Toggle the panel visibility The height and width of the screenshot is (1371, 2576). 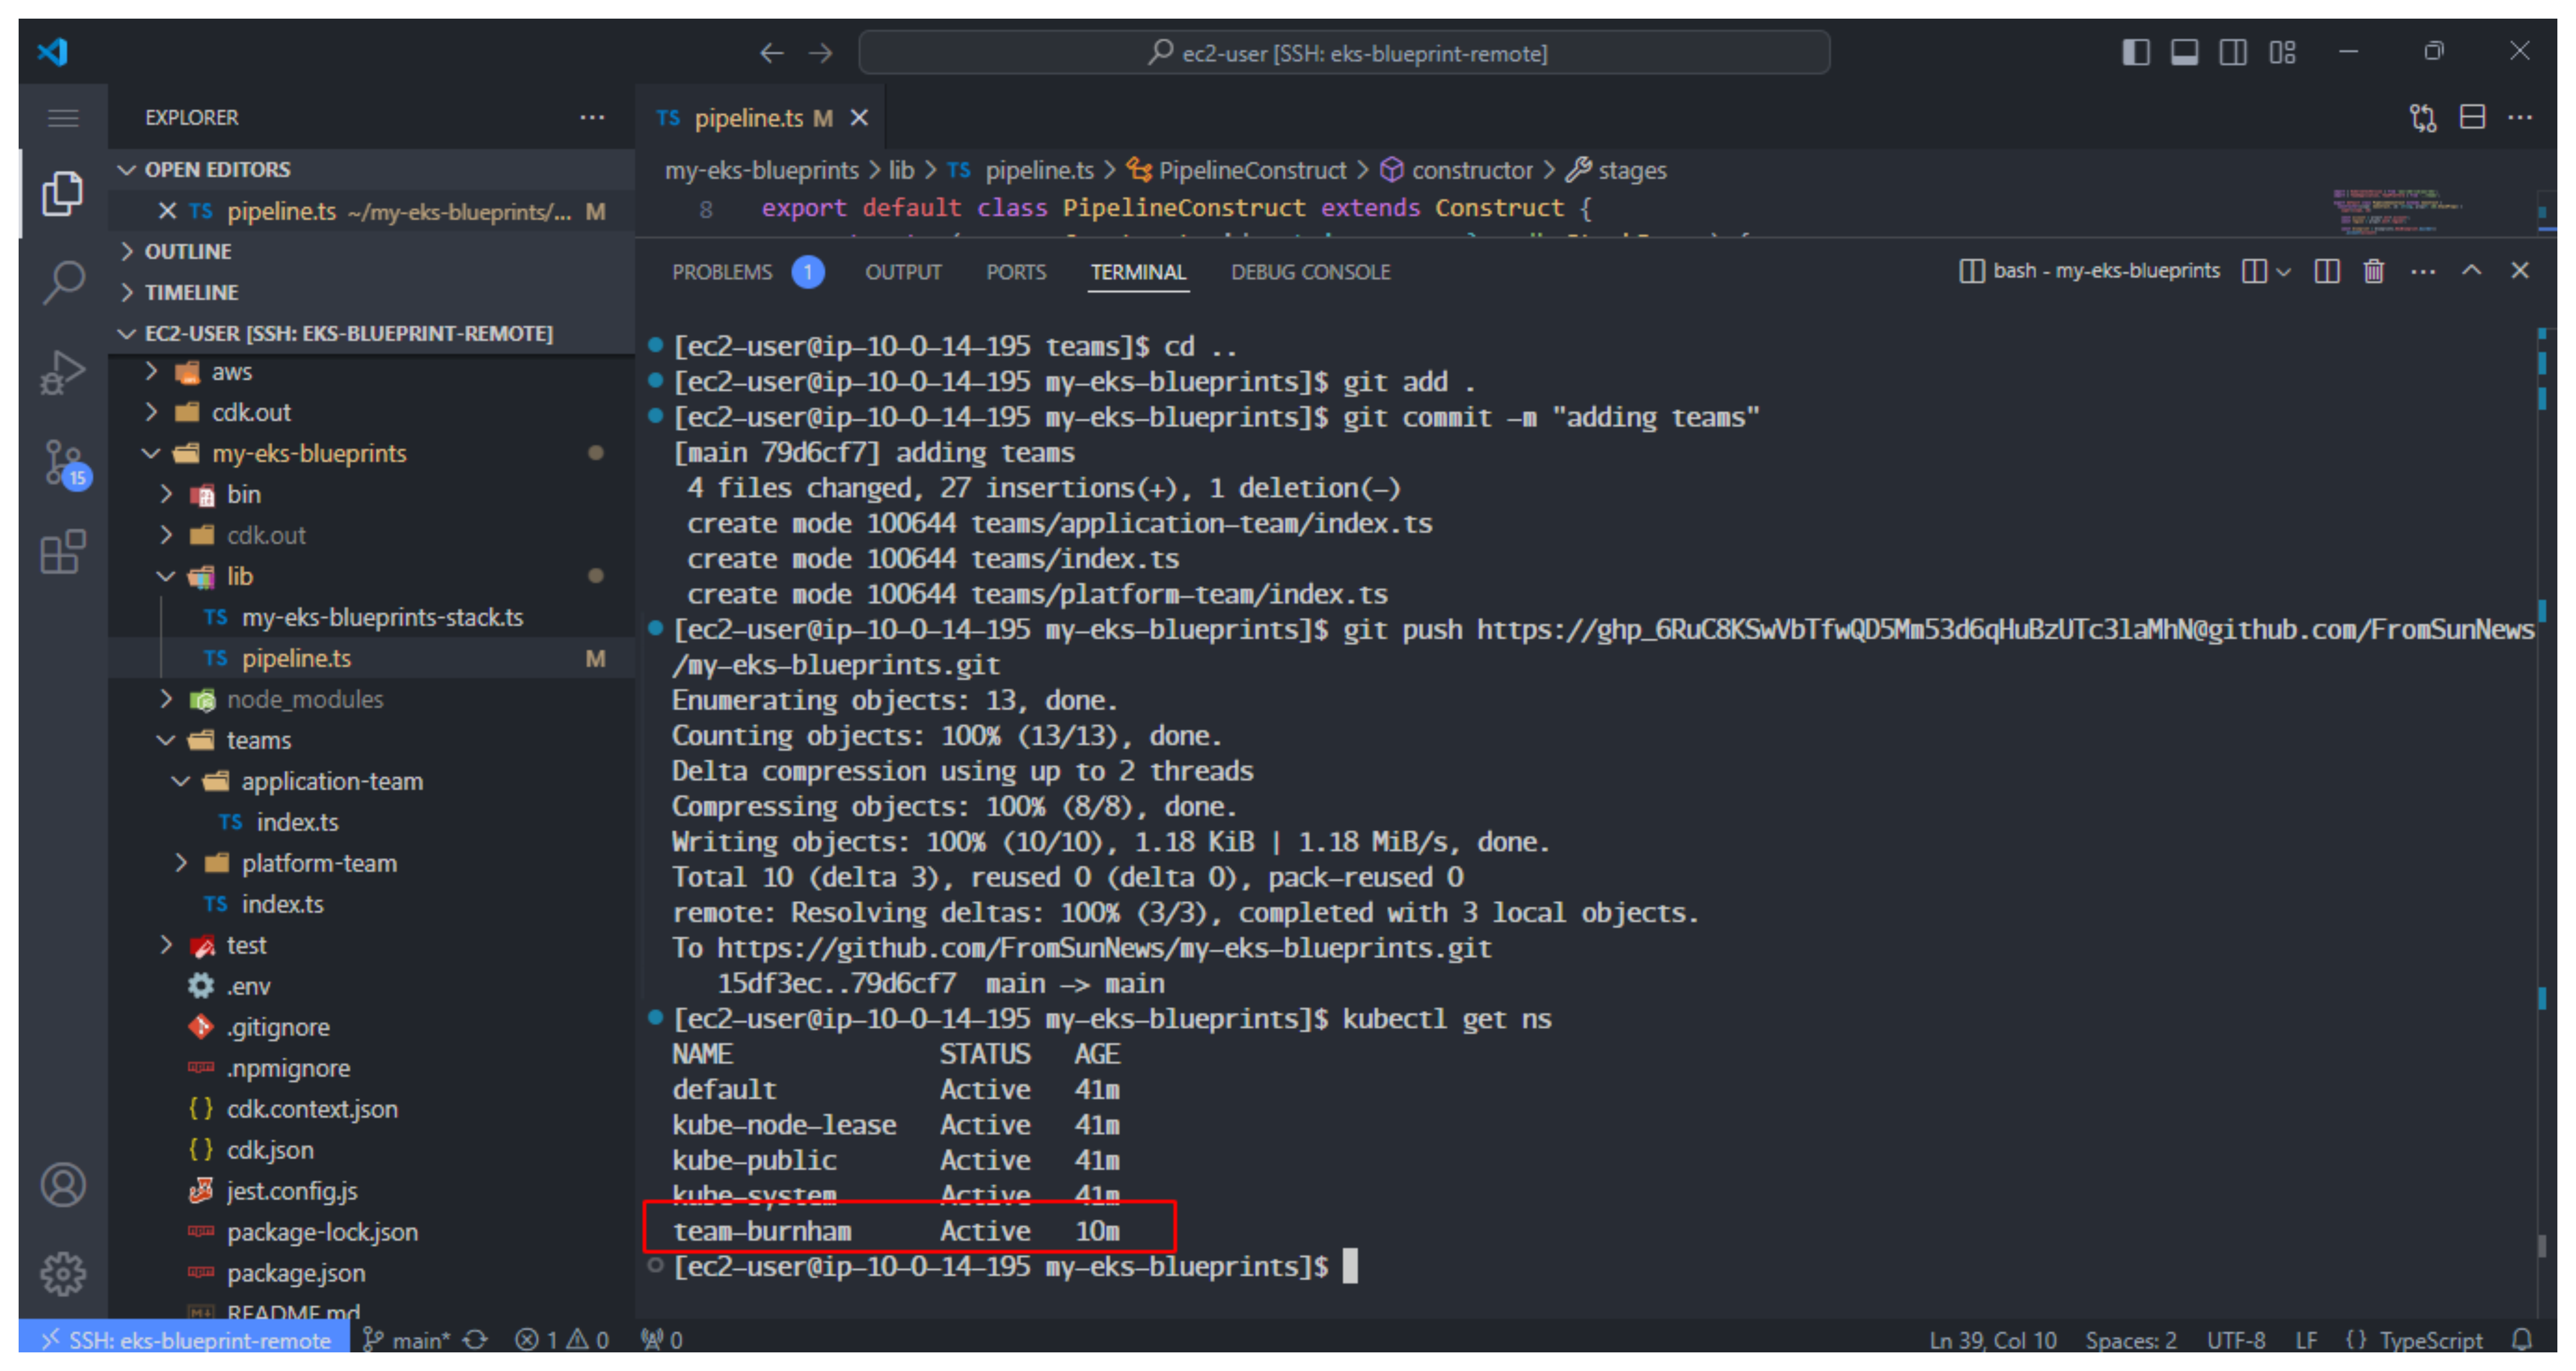(2185, 52)
